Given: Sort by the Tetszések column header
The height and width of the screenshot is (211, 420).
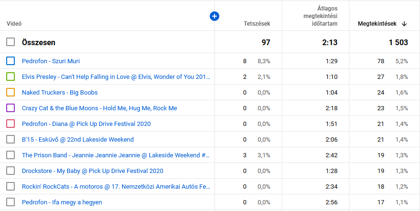Looking at the screenshot, I should pos(256,24).
